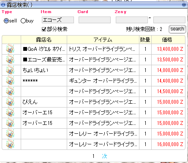The image size is (188, 163).
Task: Select item トリス オーバードライブランペ...
Action: pyautogui.click(x=102, y=49)
